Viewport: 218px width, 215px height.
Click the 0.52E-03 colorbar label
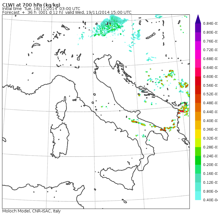pyautogui.click(x=211, y=94)
